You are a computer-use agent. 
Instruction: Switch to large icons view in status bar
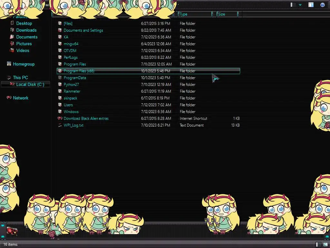click(325, 244)
